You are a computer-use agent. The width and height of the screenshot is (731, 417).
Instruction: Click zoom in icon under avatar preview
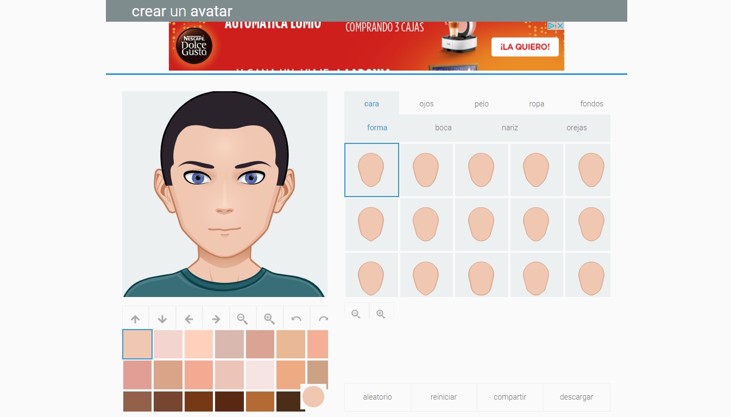(x=269, y=319)
